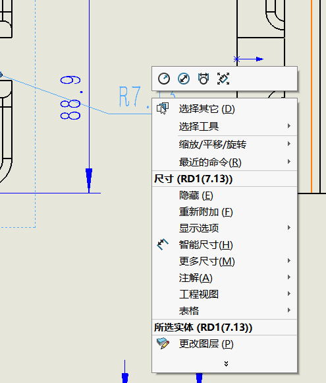Click the submenu arrow for 表格
This screenshot has width=326, height=383.
289,310
